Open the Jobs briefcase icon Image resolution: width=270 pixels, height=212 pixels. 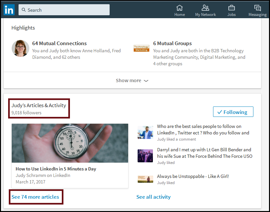231,8
